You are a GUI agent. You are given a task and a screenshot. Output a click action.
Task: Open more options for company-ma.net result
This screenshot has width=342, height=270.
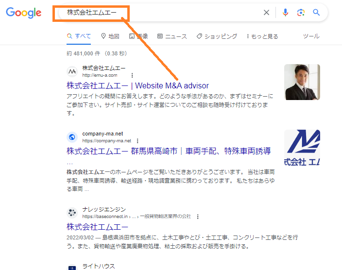tap(137, 141)
